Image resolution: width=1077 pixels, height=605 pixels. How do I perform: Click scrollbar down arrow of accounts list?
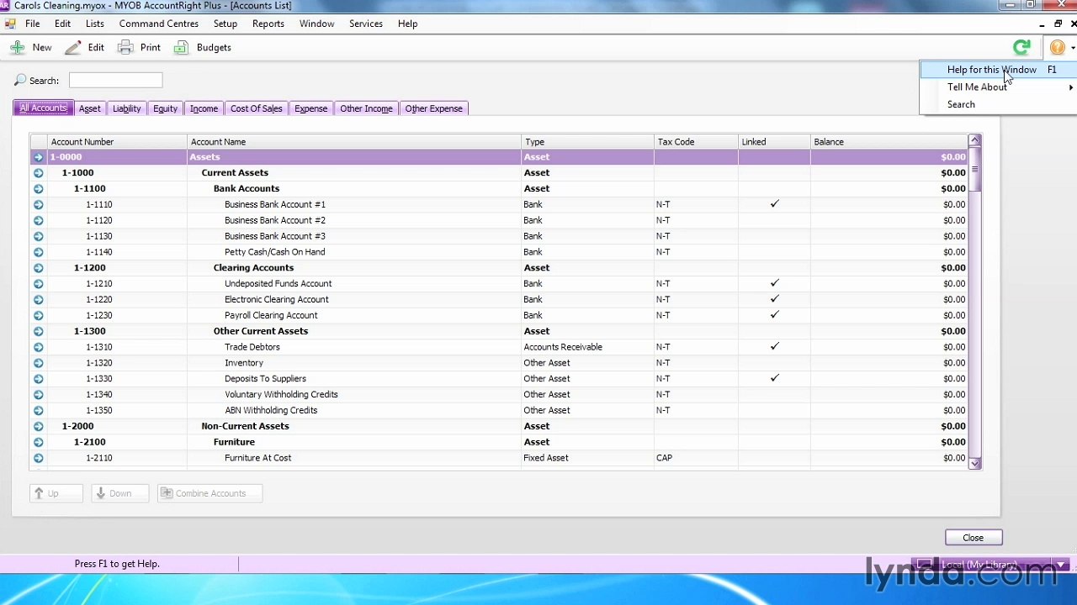coord(975,463)
